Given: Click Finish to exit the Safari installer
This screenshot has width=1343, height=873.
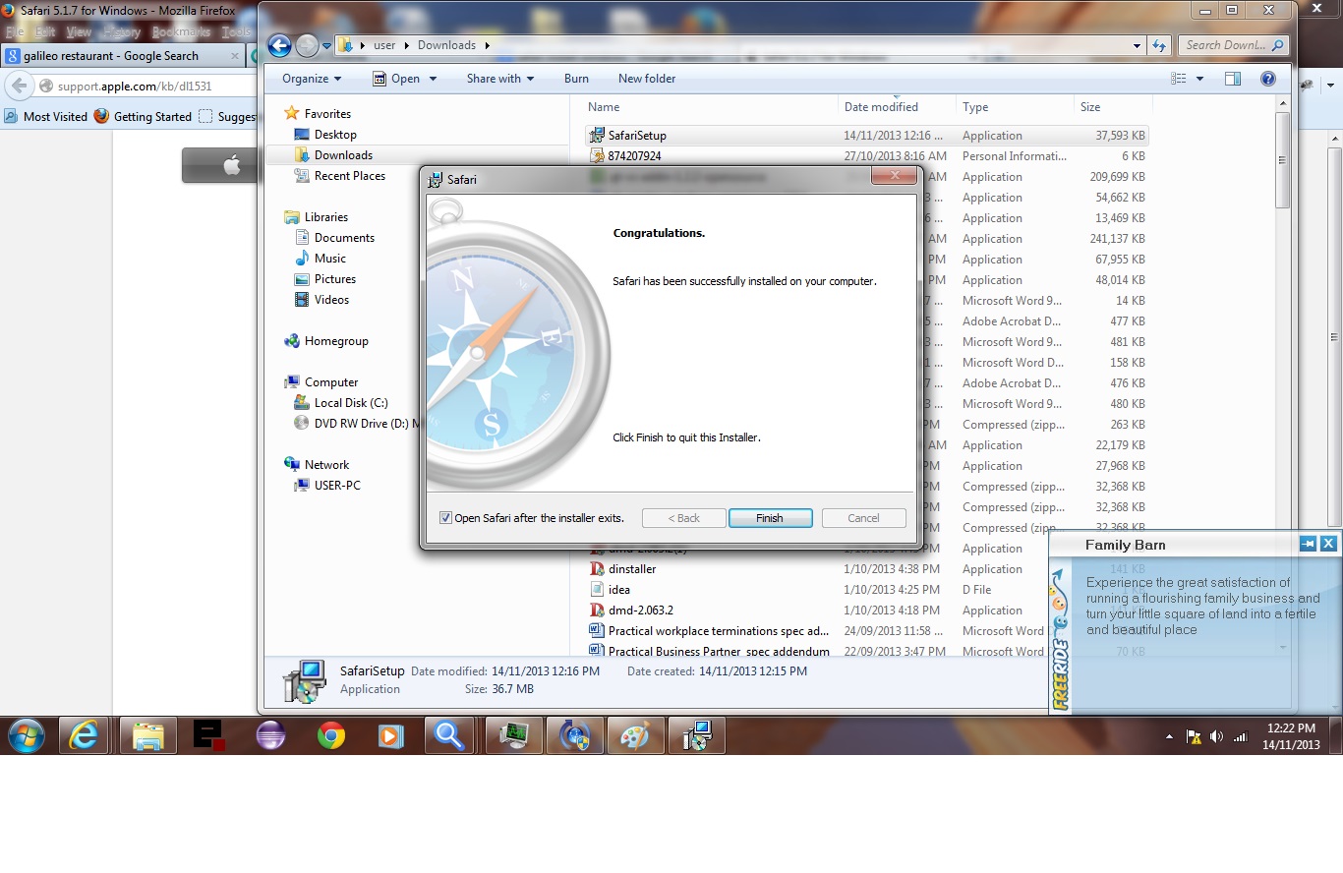Looking at the screenshot, I should coord(770,518).
